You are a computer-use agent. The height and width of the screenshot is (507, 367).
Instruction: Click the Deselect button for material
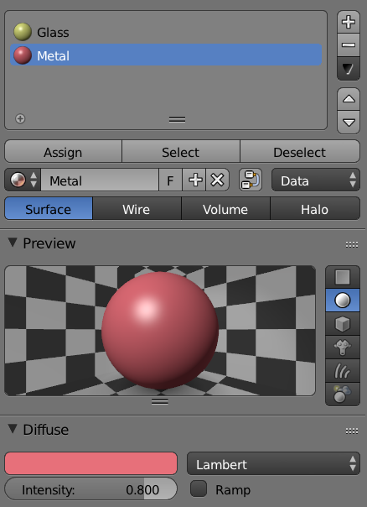(300, 152)
